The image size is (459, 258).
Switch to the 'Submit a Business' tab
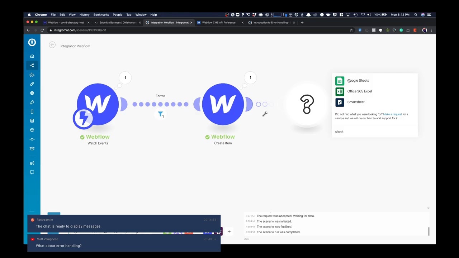(x=118, y=23)
